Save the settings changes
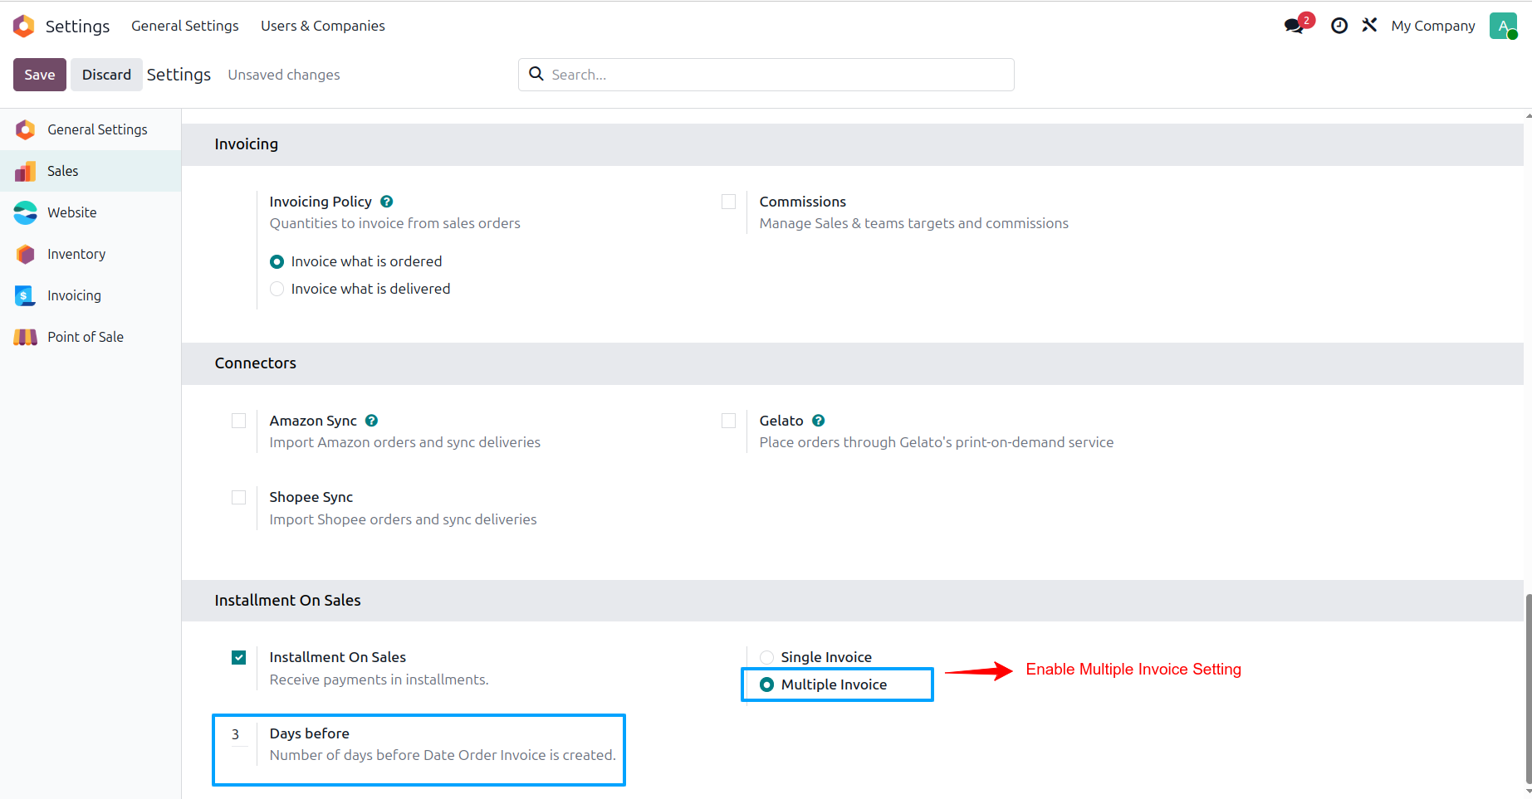This screenshot has width=1532, height=799. click(40, 75)
